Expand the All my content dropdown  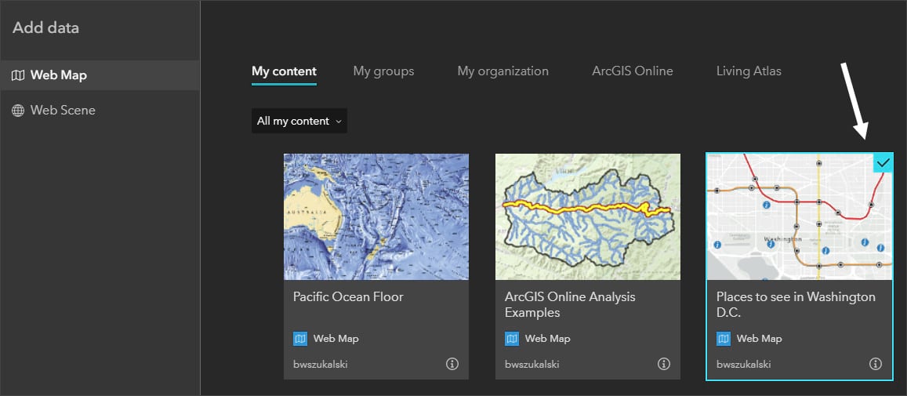(x=299, y=121)
